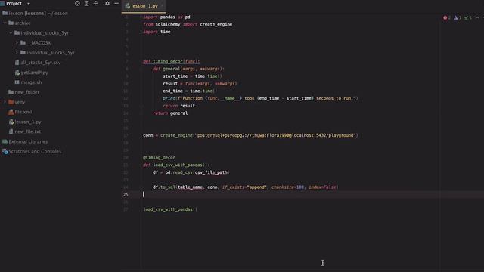Select the lesson project root folder

pyautogui.click(x=39, y=14)
